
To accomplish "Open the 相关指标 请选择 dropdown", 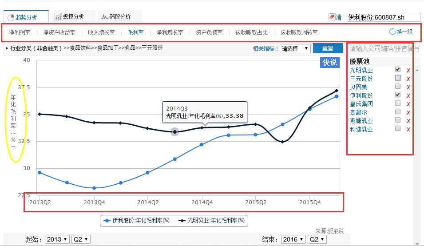I will click(x=295, y=49).
